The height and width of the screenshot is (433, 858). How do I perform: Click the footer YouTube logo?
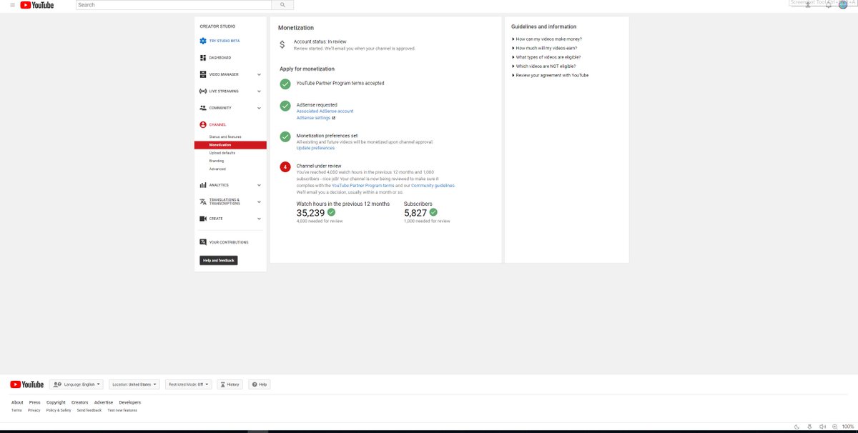27,384
